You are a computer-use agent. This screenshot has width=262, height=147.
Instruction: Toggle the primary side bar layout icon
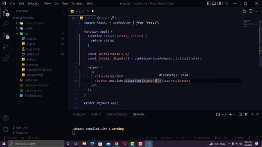coord(208,3)
